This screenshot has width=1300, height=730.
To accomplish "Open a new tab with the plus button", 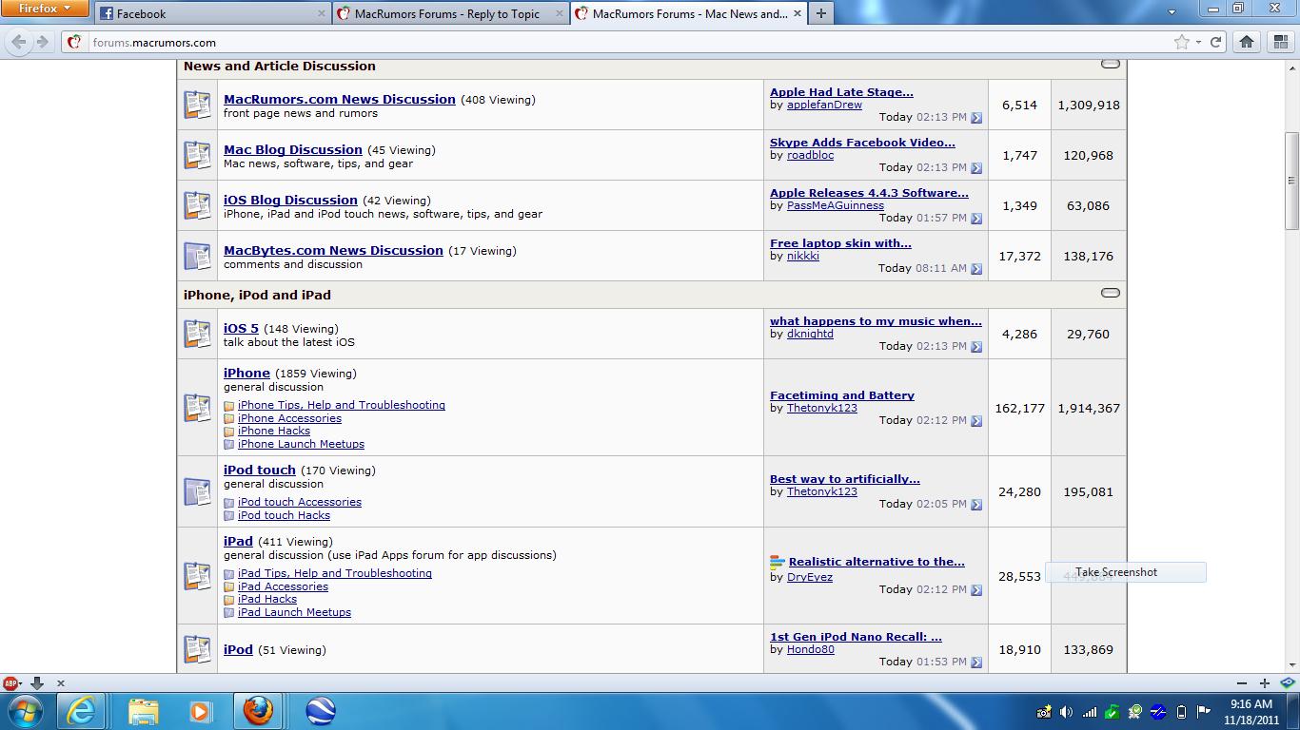I will (820, 13).
